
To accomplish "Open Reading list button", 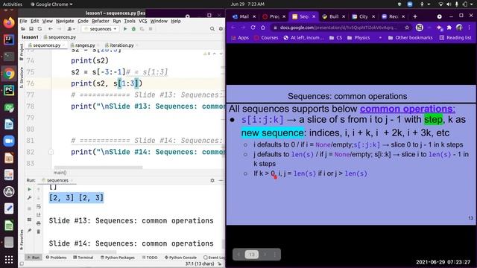I will [455, 38].
